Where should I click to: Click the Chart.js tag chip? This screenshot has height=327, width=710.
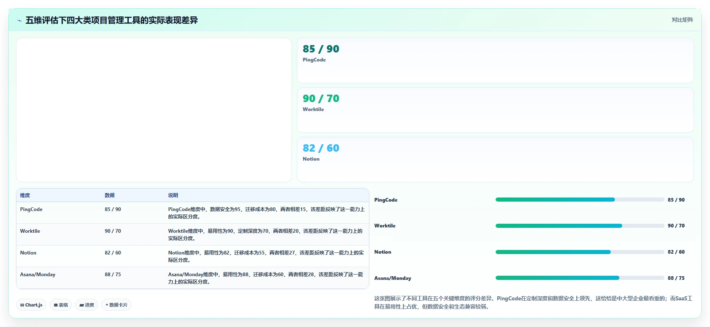31,305
